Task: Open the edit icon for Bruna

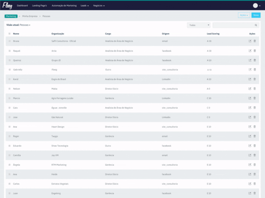Action: (250, 41)
